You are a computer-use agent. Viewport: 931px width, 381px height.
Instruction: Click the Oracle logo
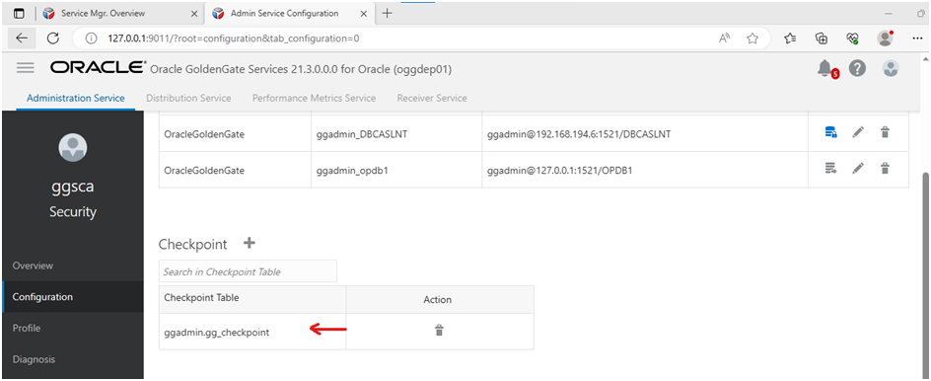pyautogui.click(x=98, y=68)
